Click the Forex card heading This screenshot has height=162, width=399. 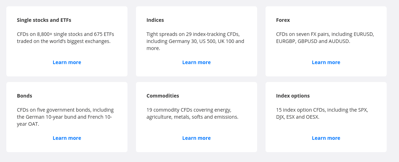point(283,20)
